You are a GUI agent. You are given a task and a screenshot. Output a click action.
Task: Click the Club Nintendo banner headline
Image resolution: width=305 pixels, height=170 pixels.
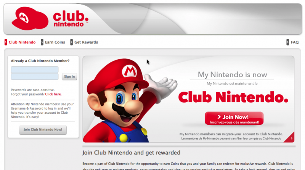[233, 97]
